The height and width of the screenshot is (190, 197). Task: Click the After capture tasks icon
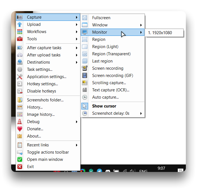tap(20, 48)
